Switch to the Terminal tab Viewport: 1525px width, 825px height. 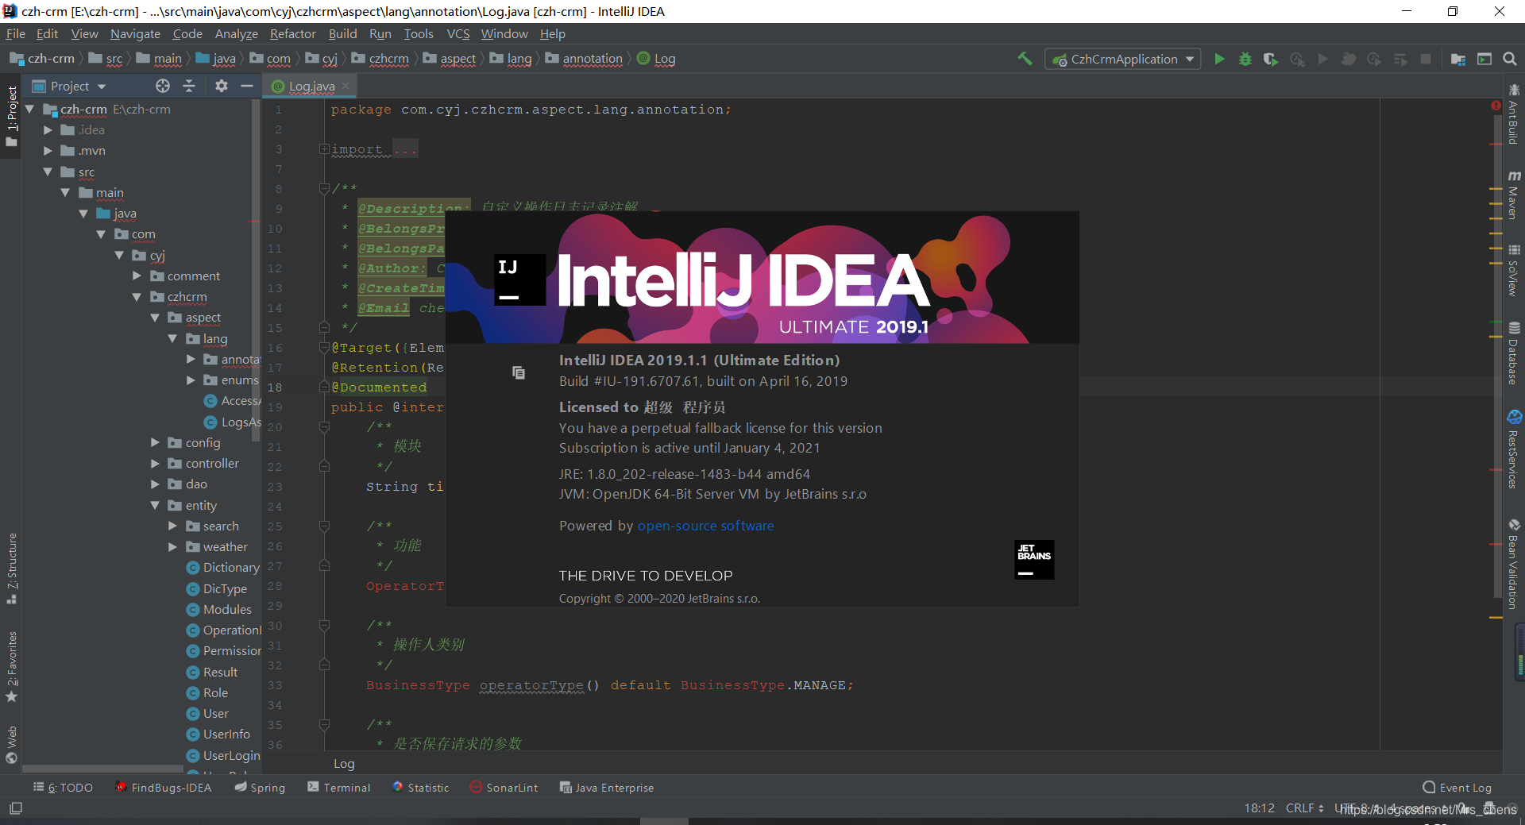(x=339, y=788)
